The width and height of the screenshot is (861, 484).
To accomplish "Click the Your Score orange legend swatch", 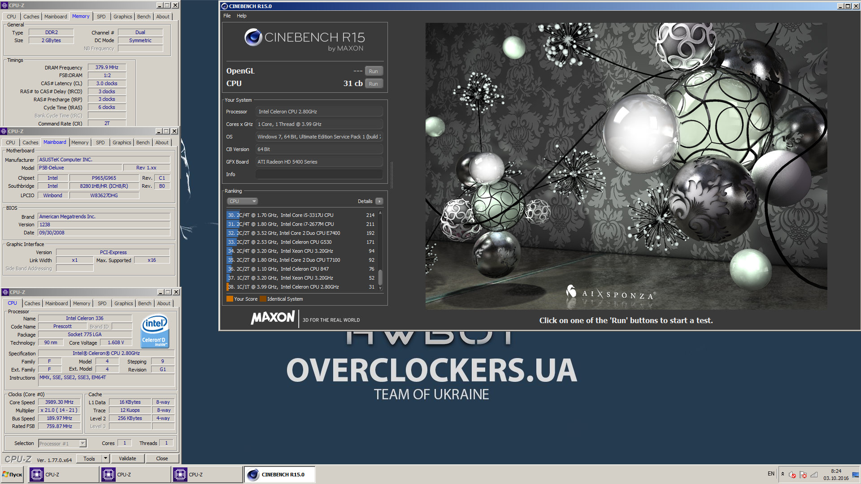I will [x=230, y=299].
